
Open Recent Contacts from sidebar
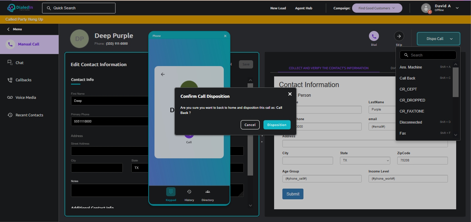[x=29, y=115]
